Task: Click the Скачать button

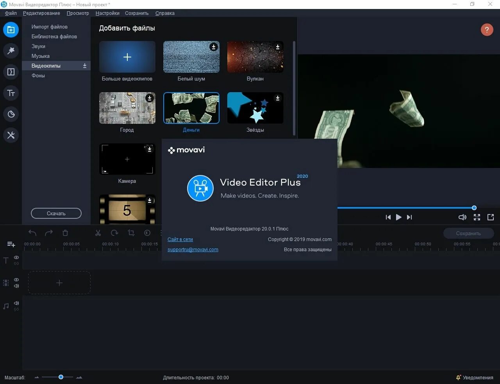Action: [x=56, y=213]
